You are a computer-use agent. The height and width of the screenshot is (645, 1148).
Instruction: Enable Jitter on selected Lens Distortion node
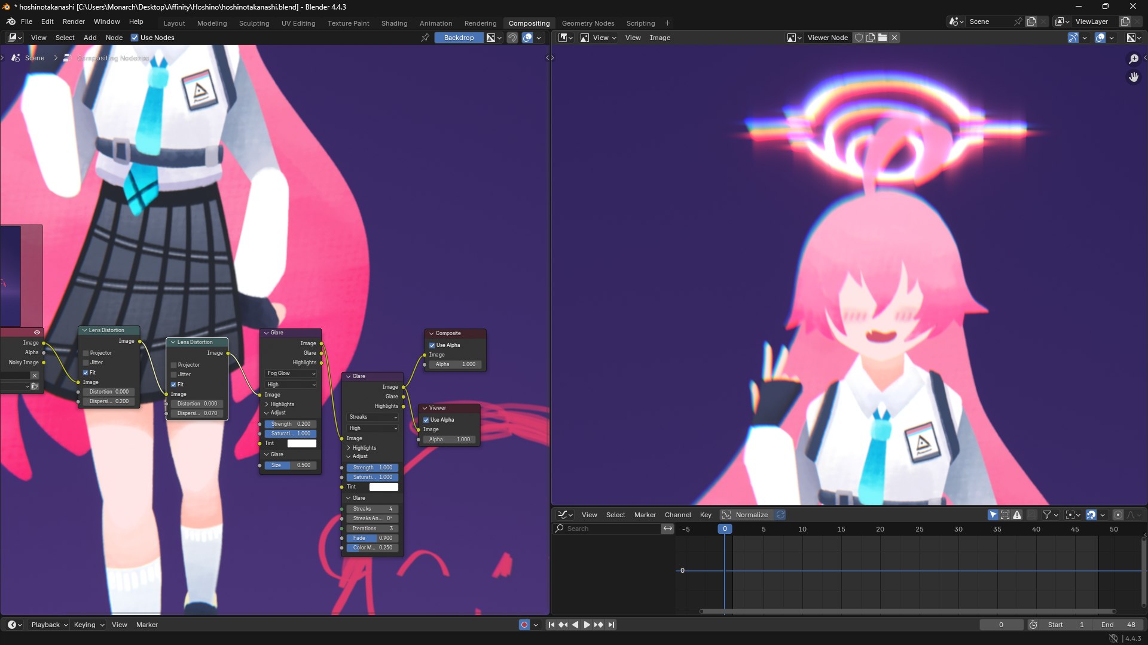point(174,374)
